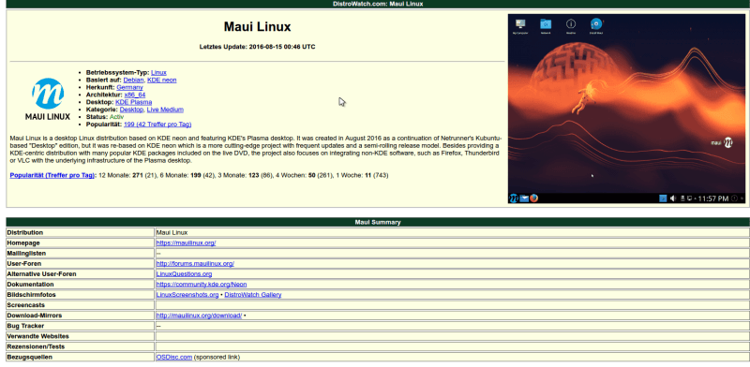Click the 11:57 PM clock in screenshot
Image resolution: width=750 pixels, height=367 pixels.
click(x=713, y=198)
